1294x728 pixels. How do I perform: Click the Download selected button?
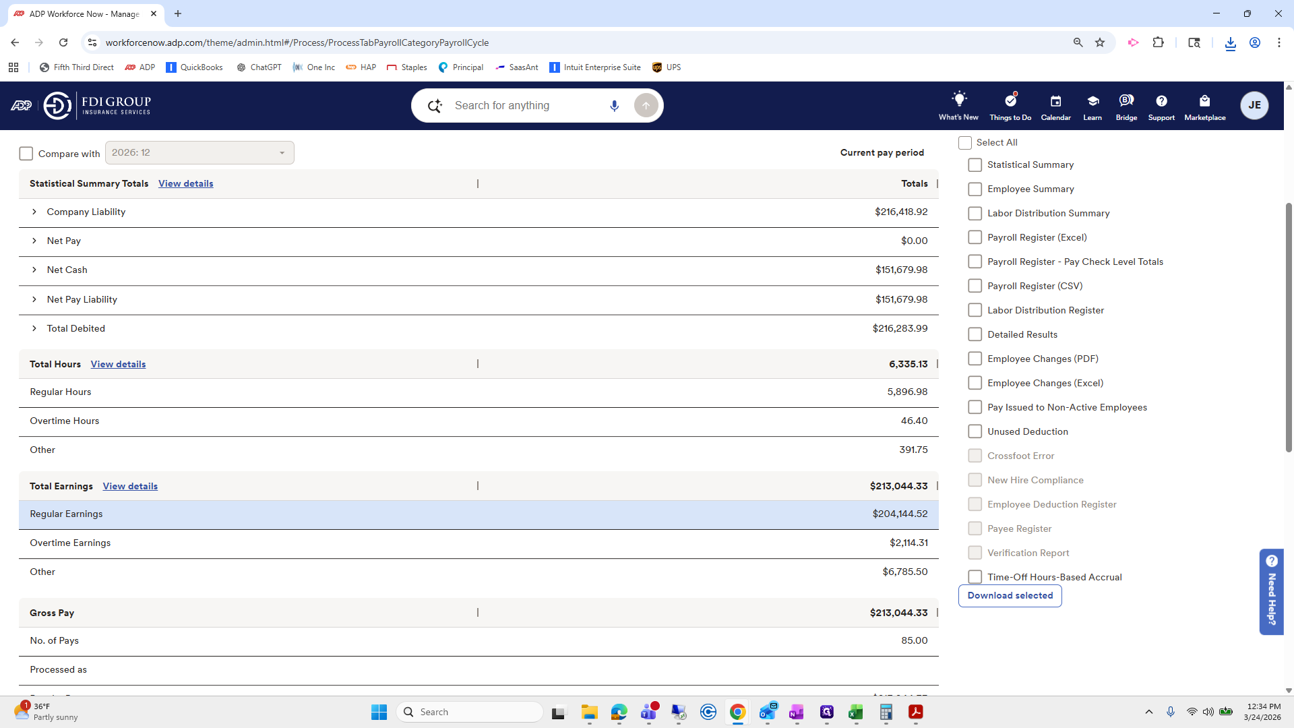coord(1010,596)
